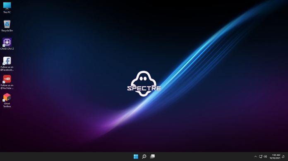288x161 pixels.
Task: Toggle the focus assist moon notification icon
Action: (283, 156)
